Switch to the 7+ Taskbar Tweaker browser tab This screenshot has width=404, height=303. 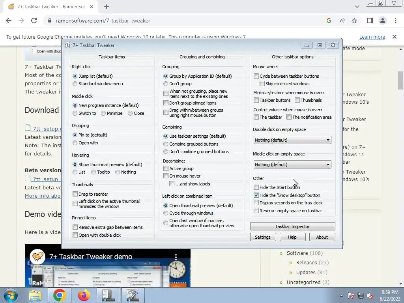point(50,7)
